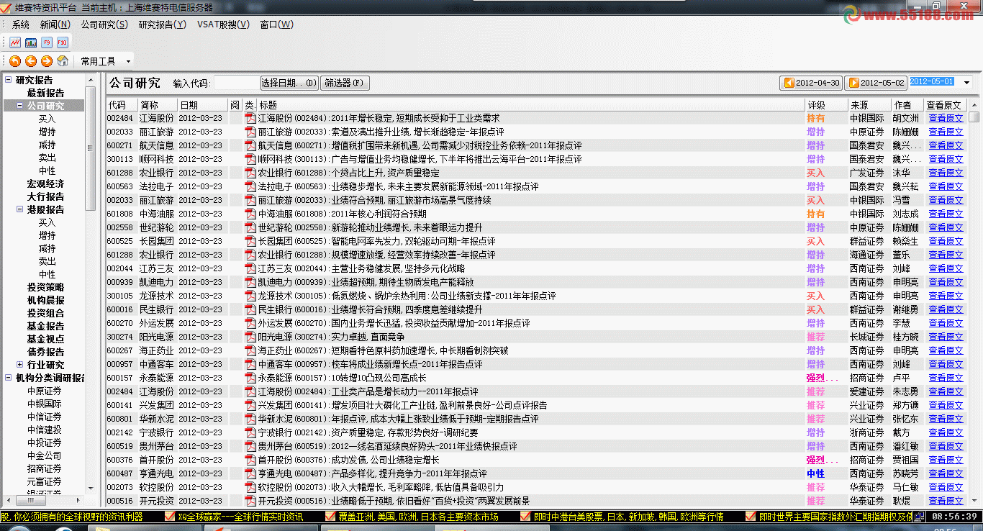
Task: Select 宏观经济 in the tree
Action: (46, 183)
